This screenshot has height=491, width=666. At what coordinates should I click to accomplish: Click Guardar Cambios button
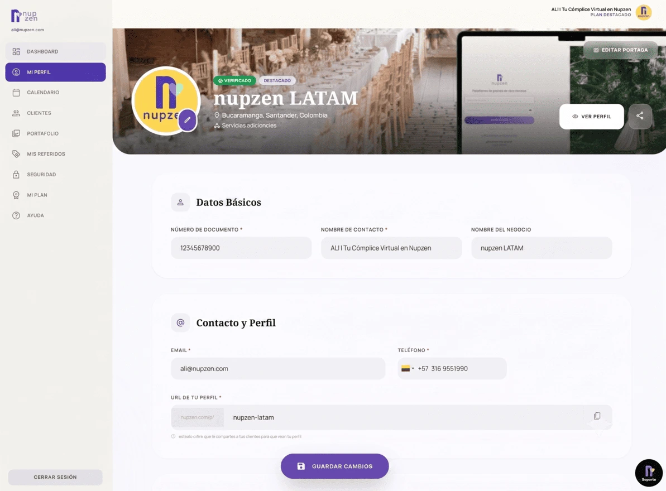[x=335, y=466]
